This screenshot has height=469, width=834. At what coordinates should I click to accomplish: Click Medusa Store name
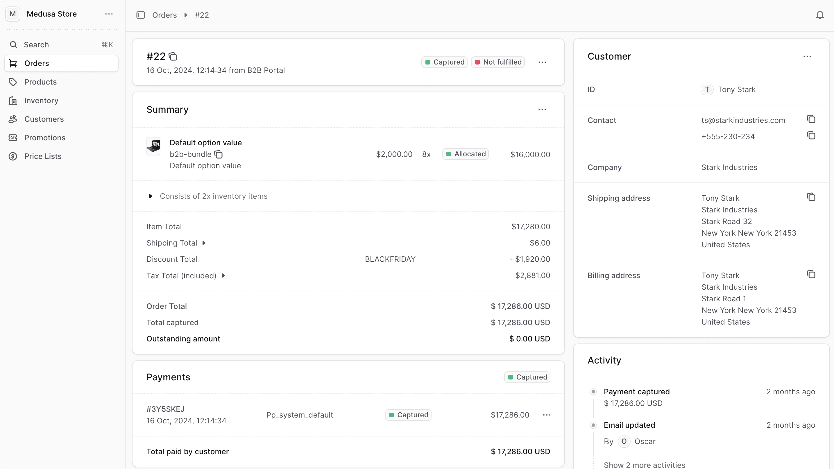[52, 14]
